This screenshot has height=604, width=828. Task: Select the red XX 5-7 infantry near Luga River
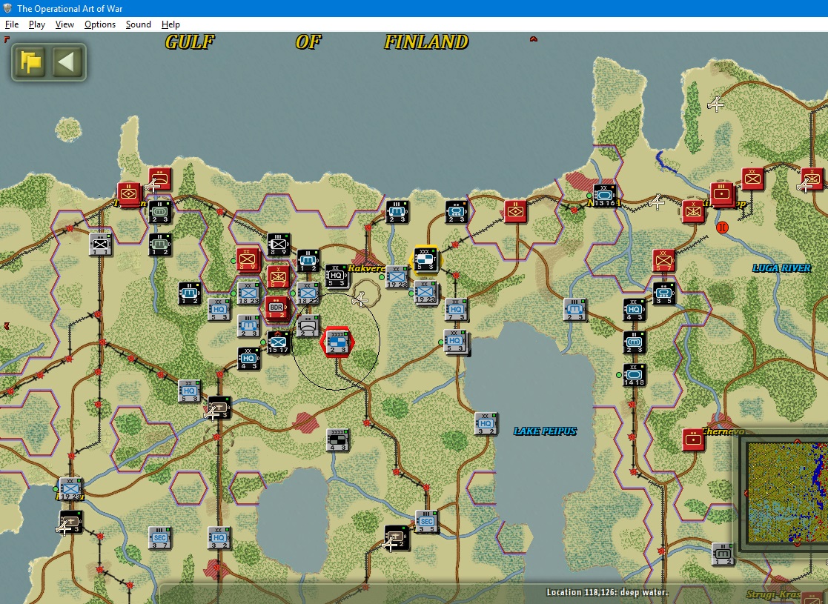[x=663, y=260]
